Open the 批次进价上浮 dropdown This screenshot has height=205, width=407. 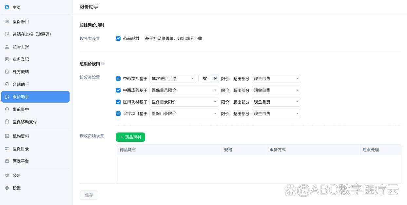tap(173, 79)
